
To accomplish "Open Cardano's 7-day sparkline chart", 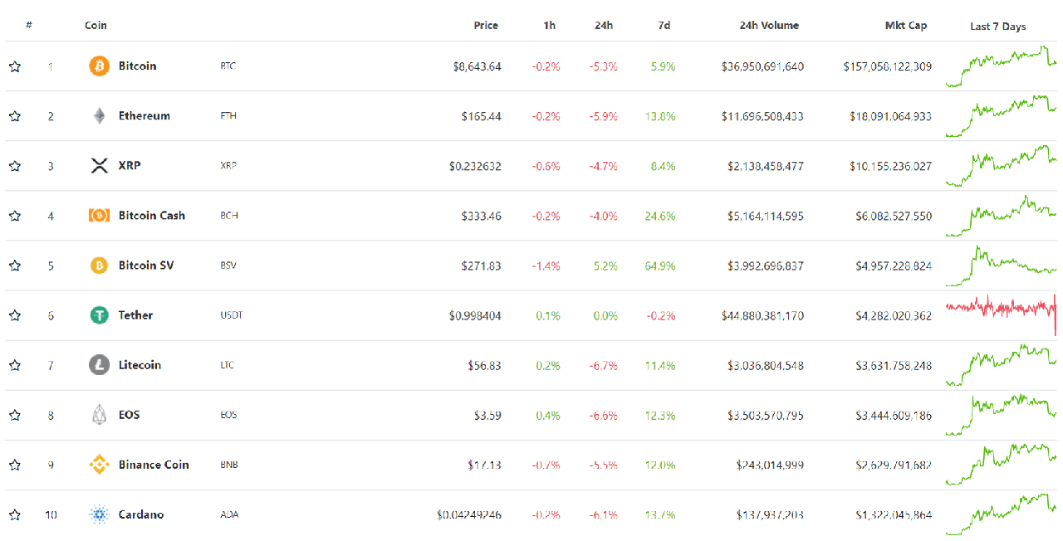I will click(1001, 514).
